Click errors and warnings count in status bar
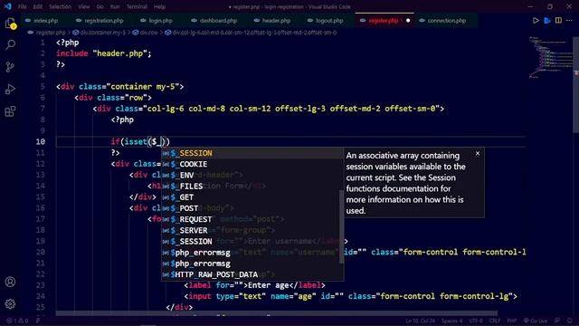This screenshot has width=579, height=326. click(16, 321)
